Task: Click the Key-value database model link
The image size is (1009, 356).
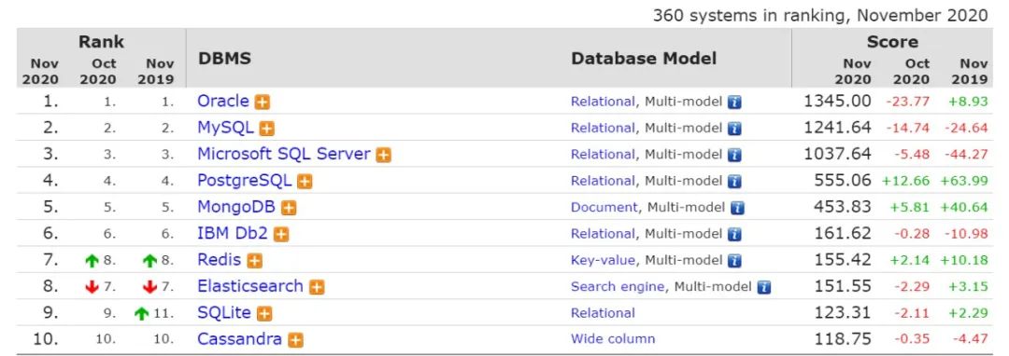Action: click(x=603, y=260)
